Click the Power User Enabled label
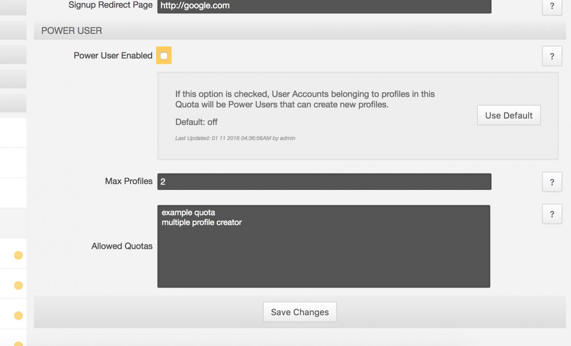Image resolution: width=571 pixels, height=346 pixels. pyautogui.click(x=113, y=56)
